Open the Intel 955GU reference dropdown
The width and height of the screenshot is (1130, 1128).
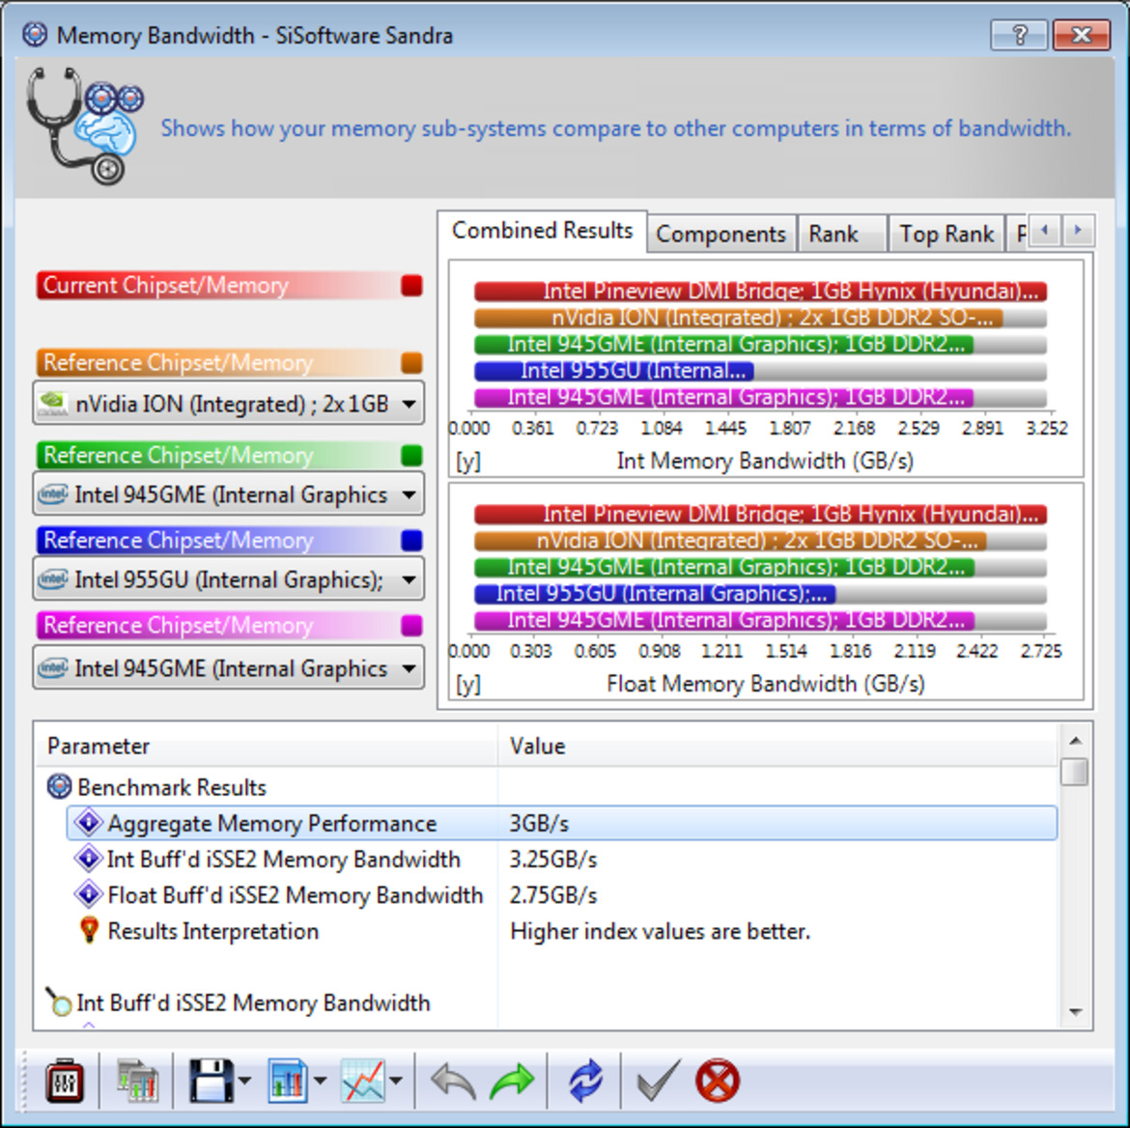click(229, 579)
